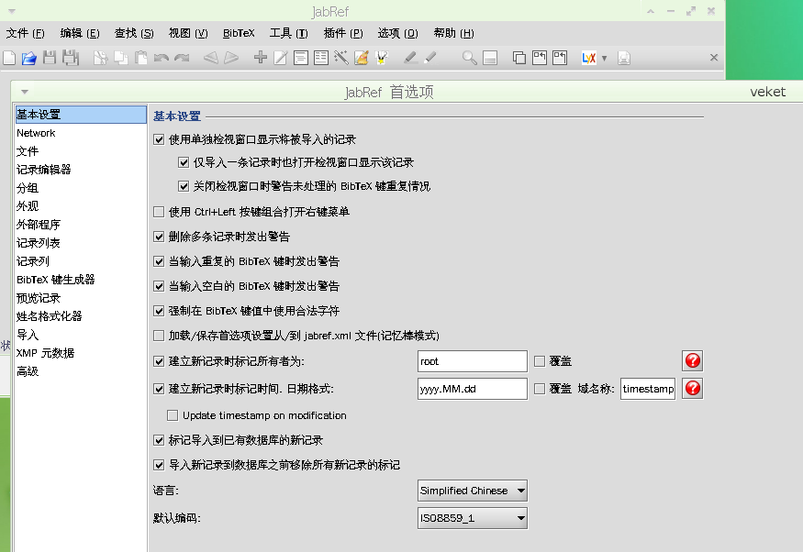Select 外观 preferences category
This screenshot has height=552, width=803.
point(81,206)
